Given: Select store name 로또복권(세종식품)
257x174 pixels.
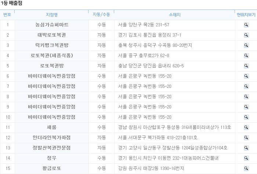Looking at the screenshot, I should pos(52,55).
